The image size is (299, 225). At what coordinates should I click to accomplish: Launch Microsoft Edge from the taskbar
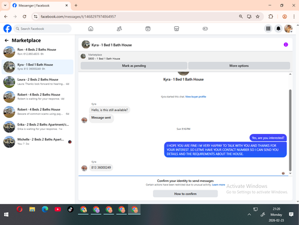[x=45, y=209]
